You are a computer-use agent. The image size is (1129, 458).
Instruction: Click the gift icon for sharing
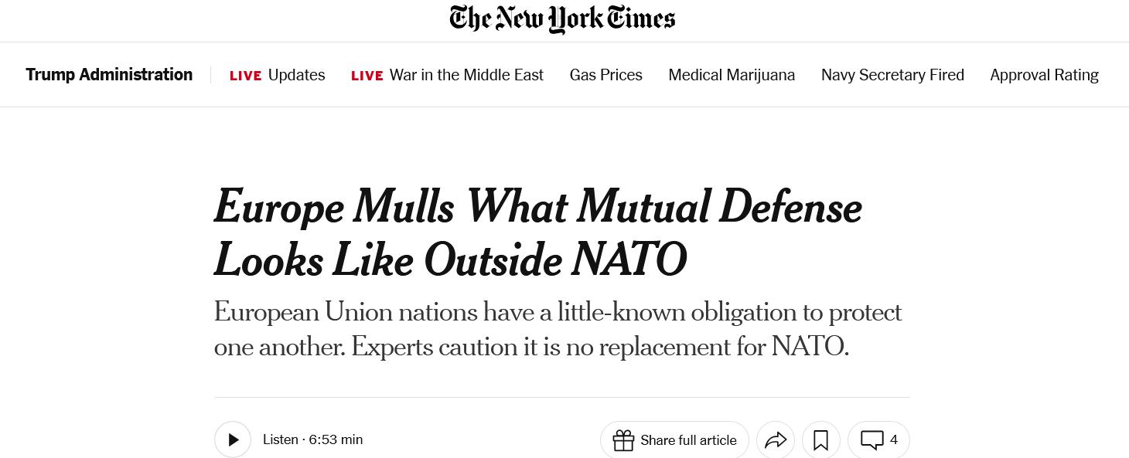pos(622,440)
